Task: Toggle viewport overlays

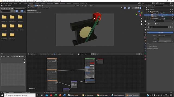Action: pos(129,8)
